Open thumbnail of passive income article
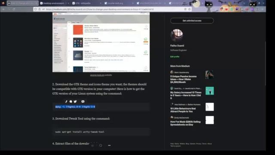 tap(210, 74)
